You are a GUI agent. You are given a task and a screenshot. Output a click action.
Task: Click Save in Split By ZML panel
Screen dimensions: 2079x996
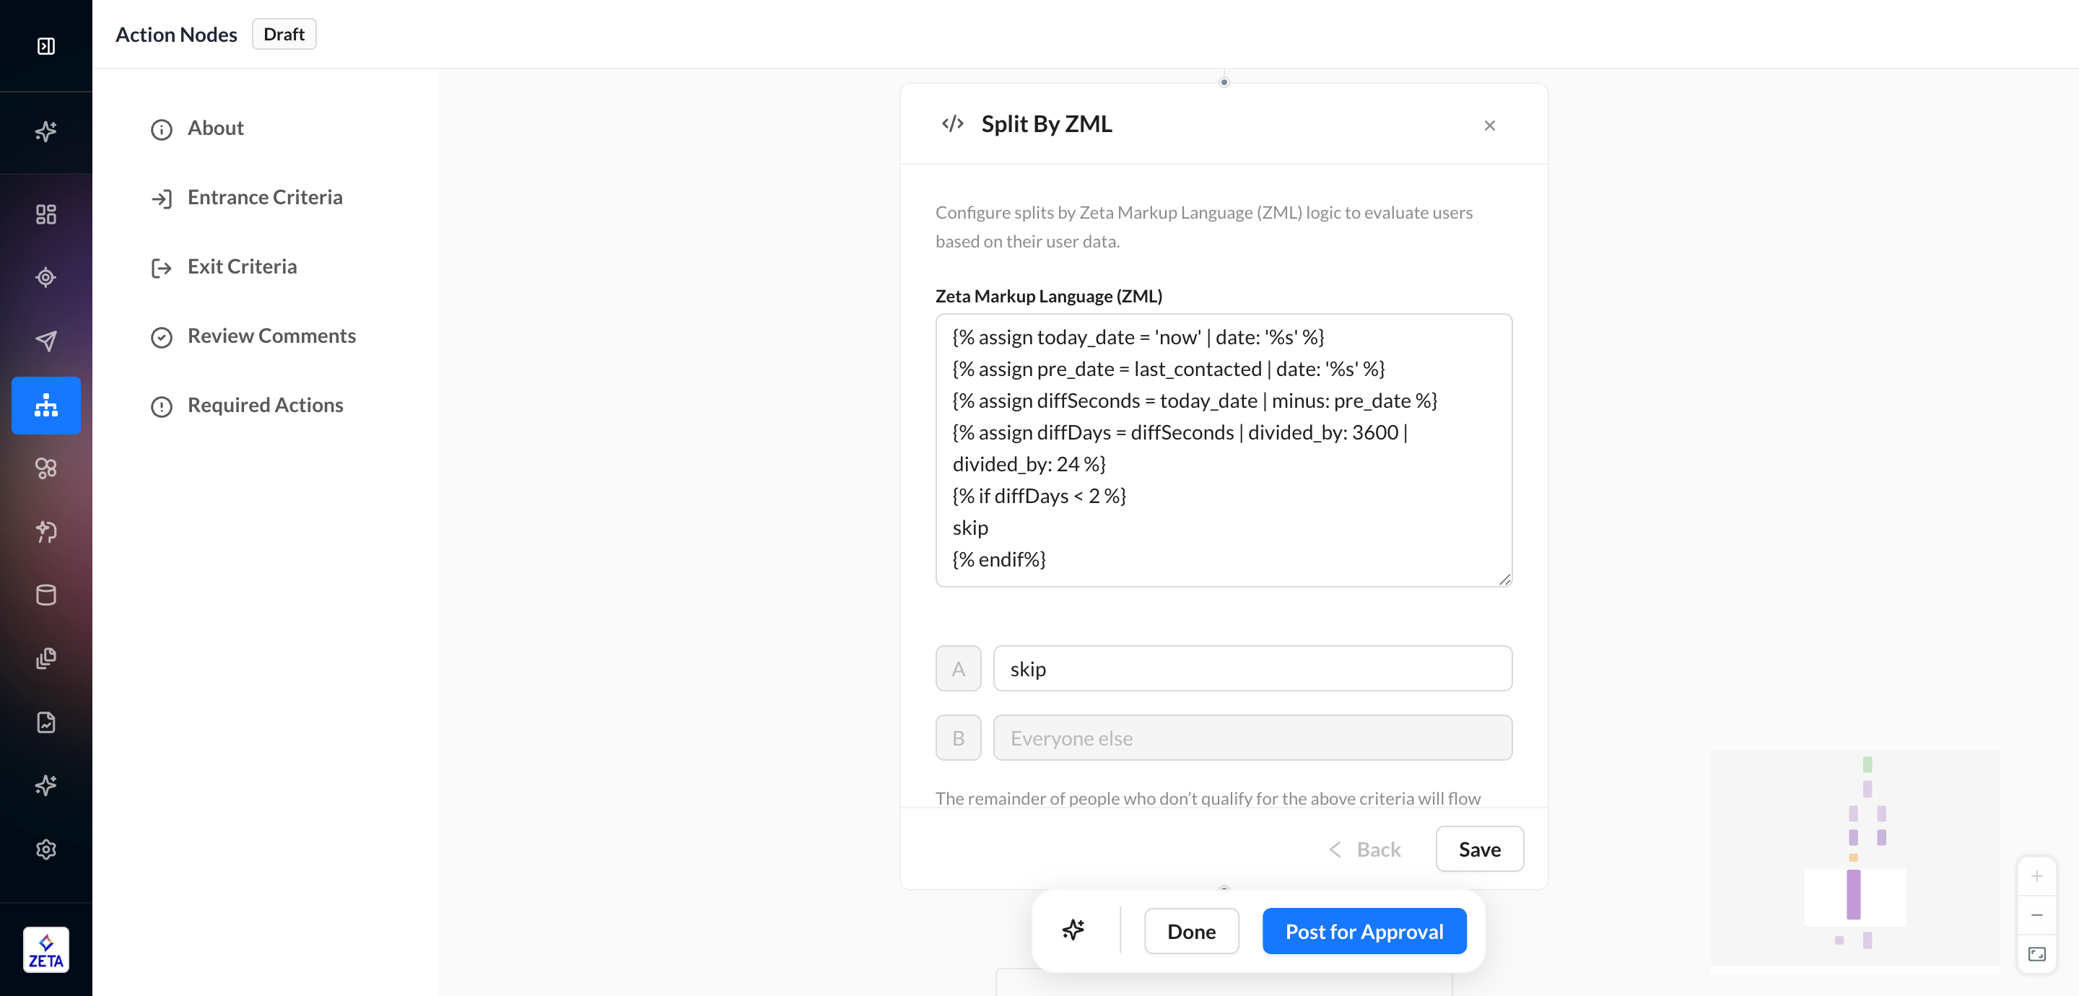1478,849
